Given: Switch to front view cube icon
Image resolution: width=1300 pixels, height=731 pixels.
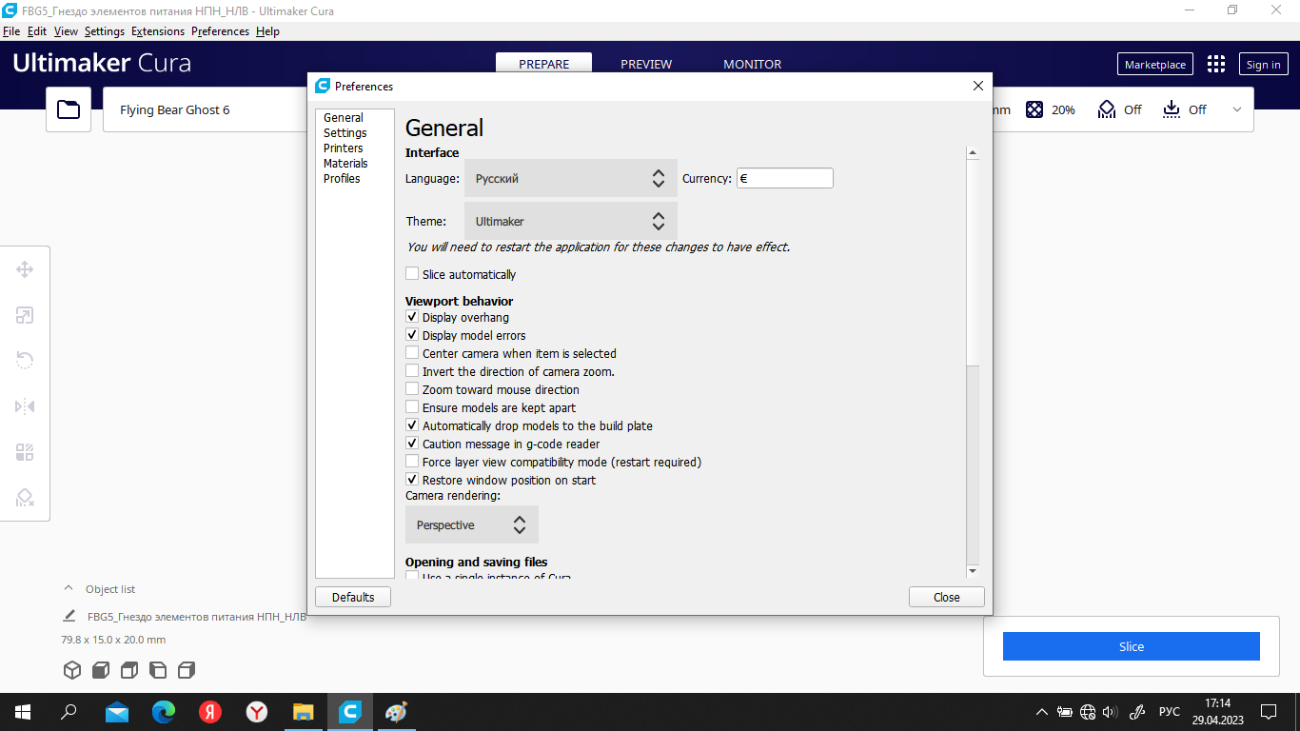Looking at the screenshot, I should (101, 670).
